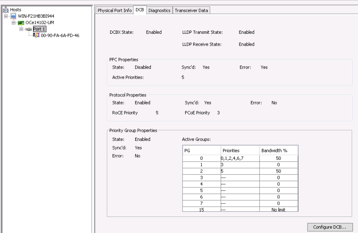Click the Port 1 connector icon

[x=28, y=29]
